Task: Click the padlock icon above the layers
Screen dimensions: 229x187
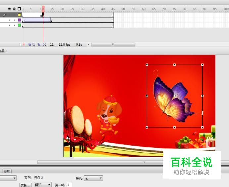Action: pyautogui.click(x=14, y=9)
